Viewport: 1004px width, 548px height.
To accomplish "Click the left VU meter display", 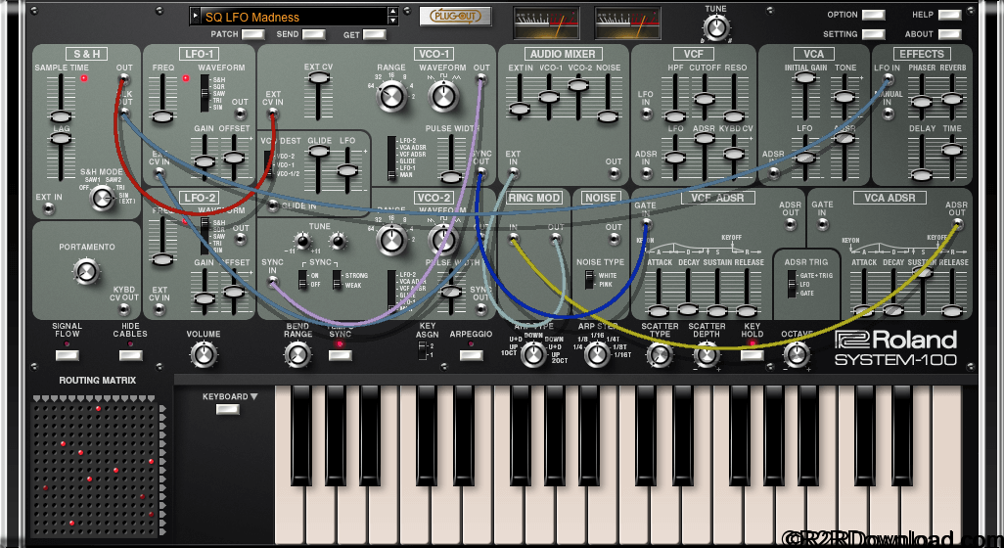I will tap(546, 24).
